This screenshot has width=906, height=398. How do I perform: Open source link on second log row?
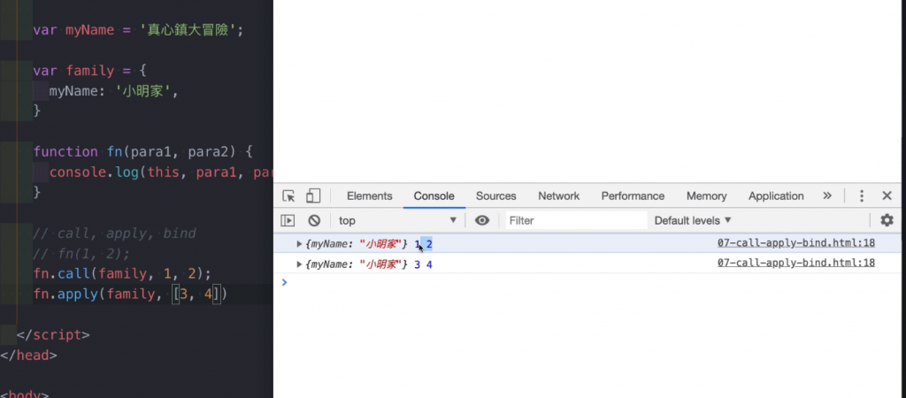(x=796, y=264)
